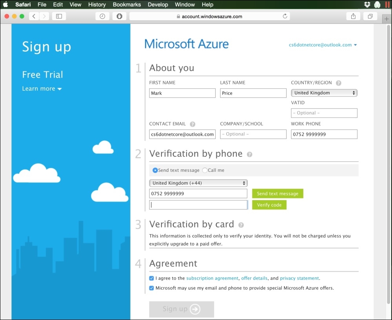
Task: Expand the cs6dotnetcore@outlook.com account menu
Action: (x=323, y=45)
